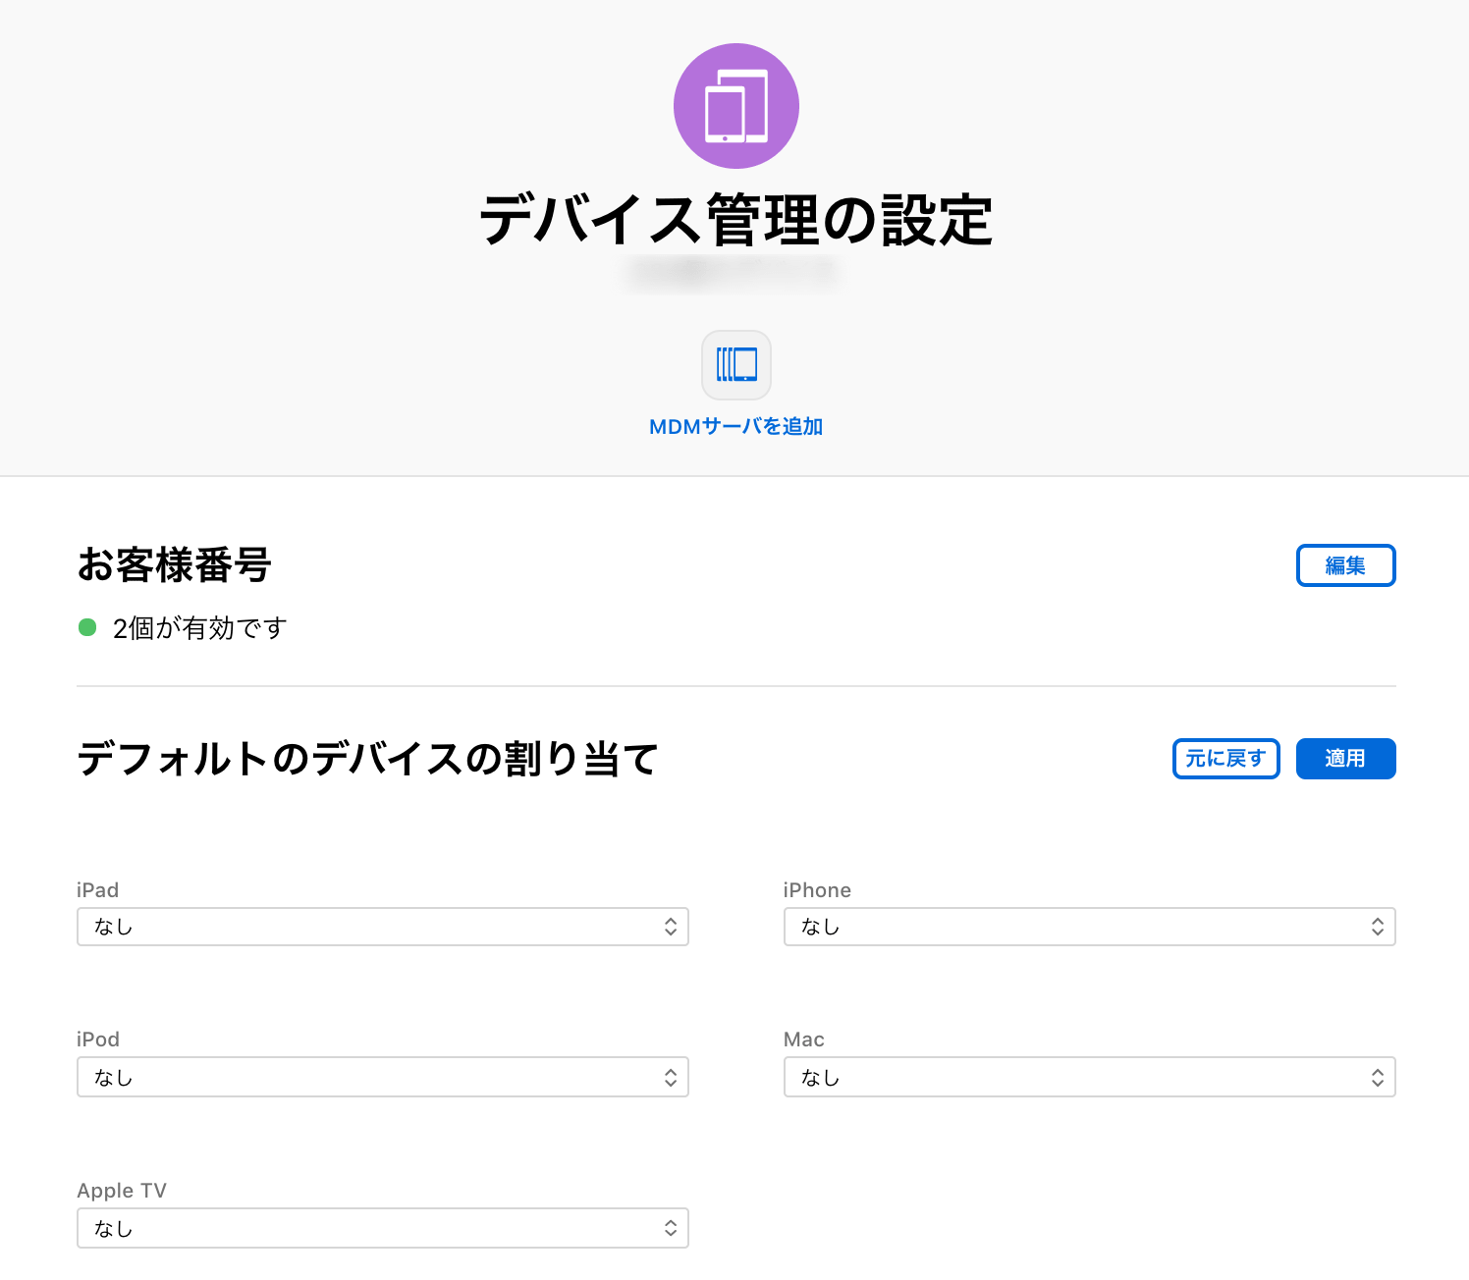
Task: Click the お客様番号 section heading
Action: click(174, 565)
